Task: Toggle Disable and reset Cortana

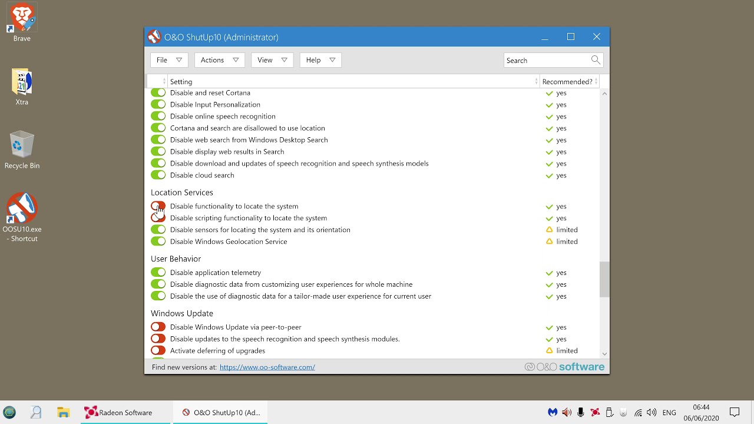Action: click(158, 92)
